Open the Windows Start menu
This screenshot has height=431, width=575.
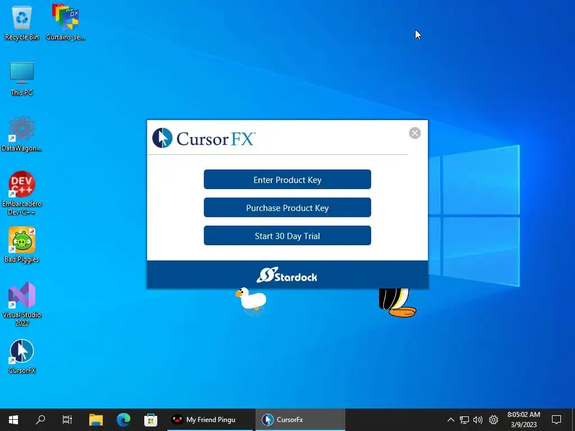point(13,420)
